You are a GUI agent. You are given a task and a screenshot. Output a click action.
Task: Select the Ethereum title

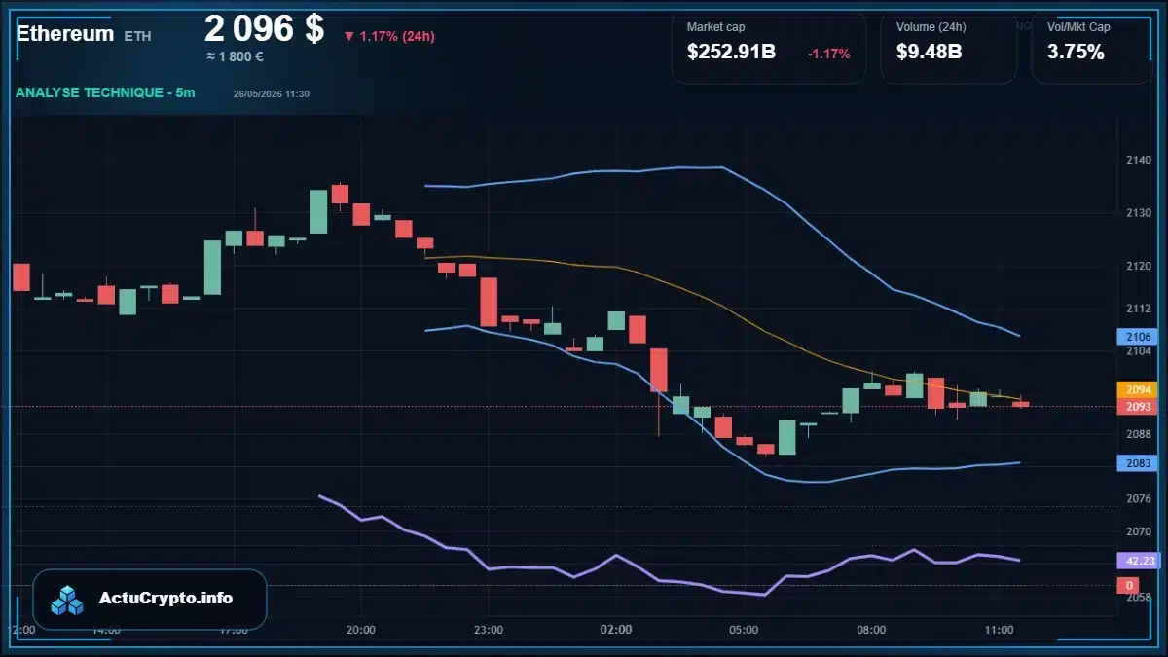coord(65,34)
